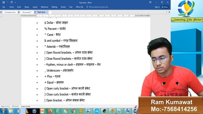Click the word count in status bar

tap(15, 106)
